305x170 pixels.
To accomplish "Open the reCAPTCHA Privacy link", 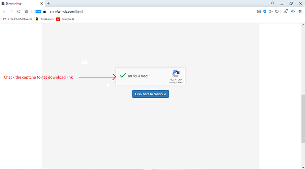I will [172, 83].
